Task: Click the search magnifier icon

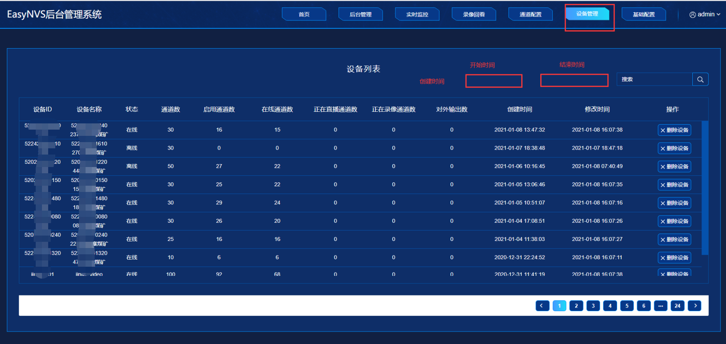Action: click(x=700, y=79)
